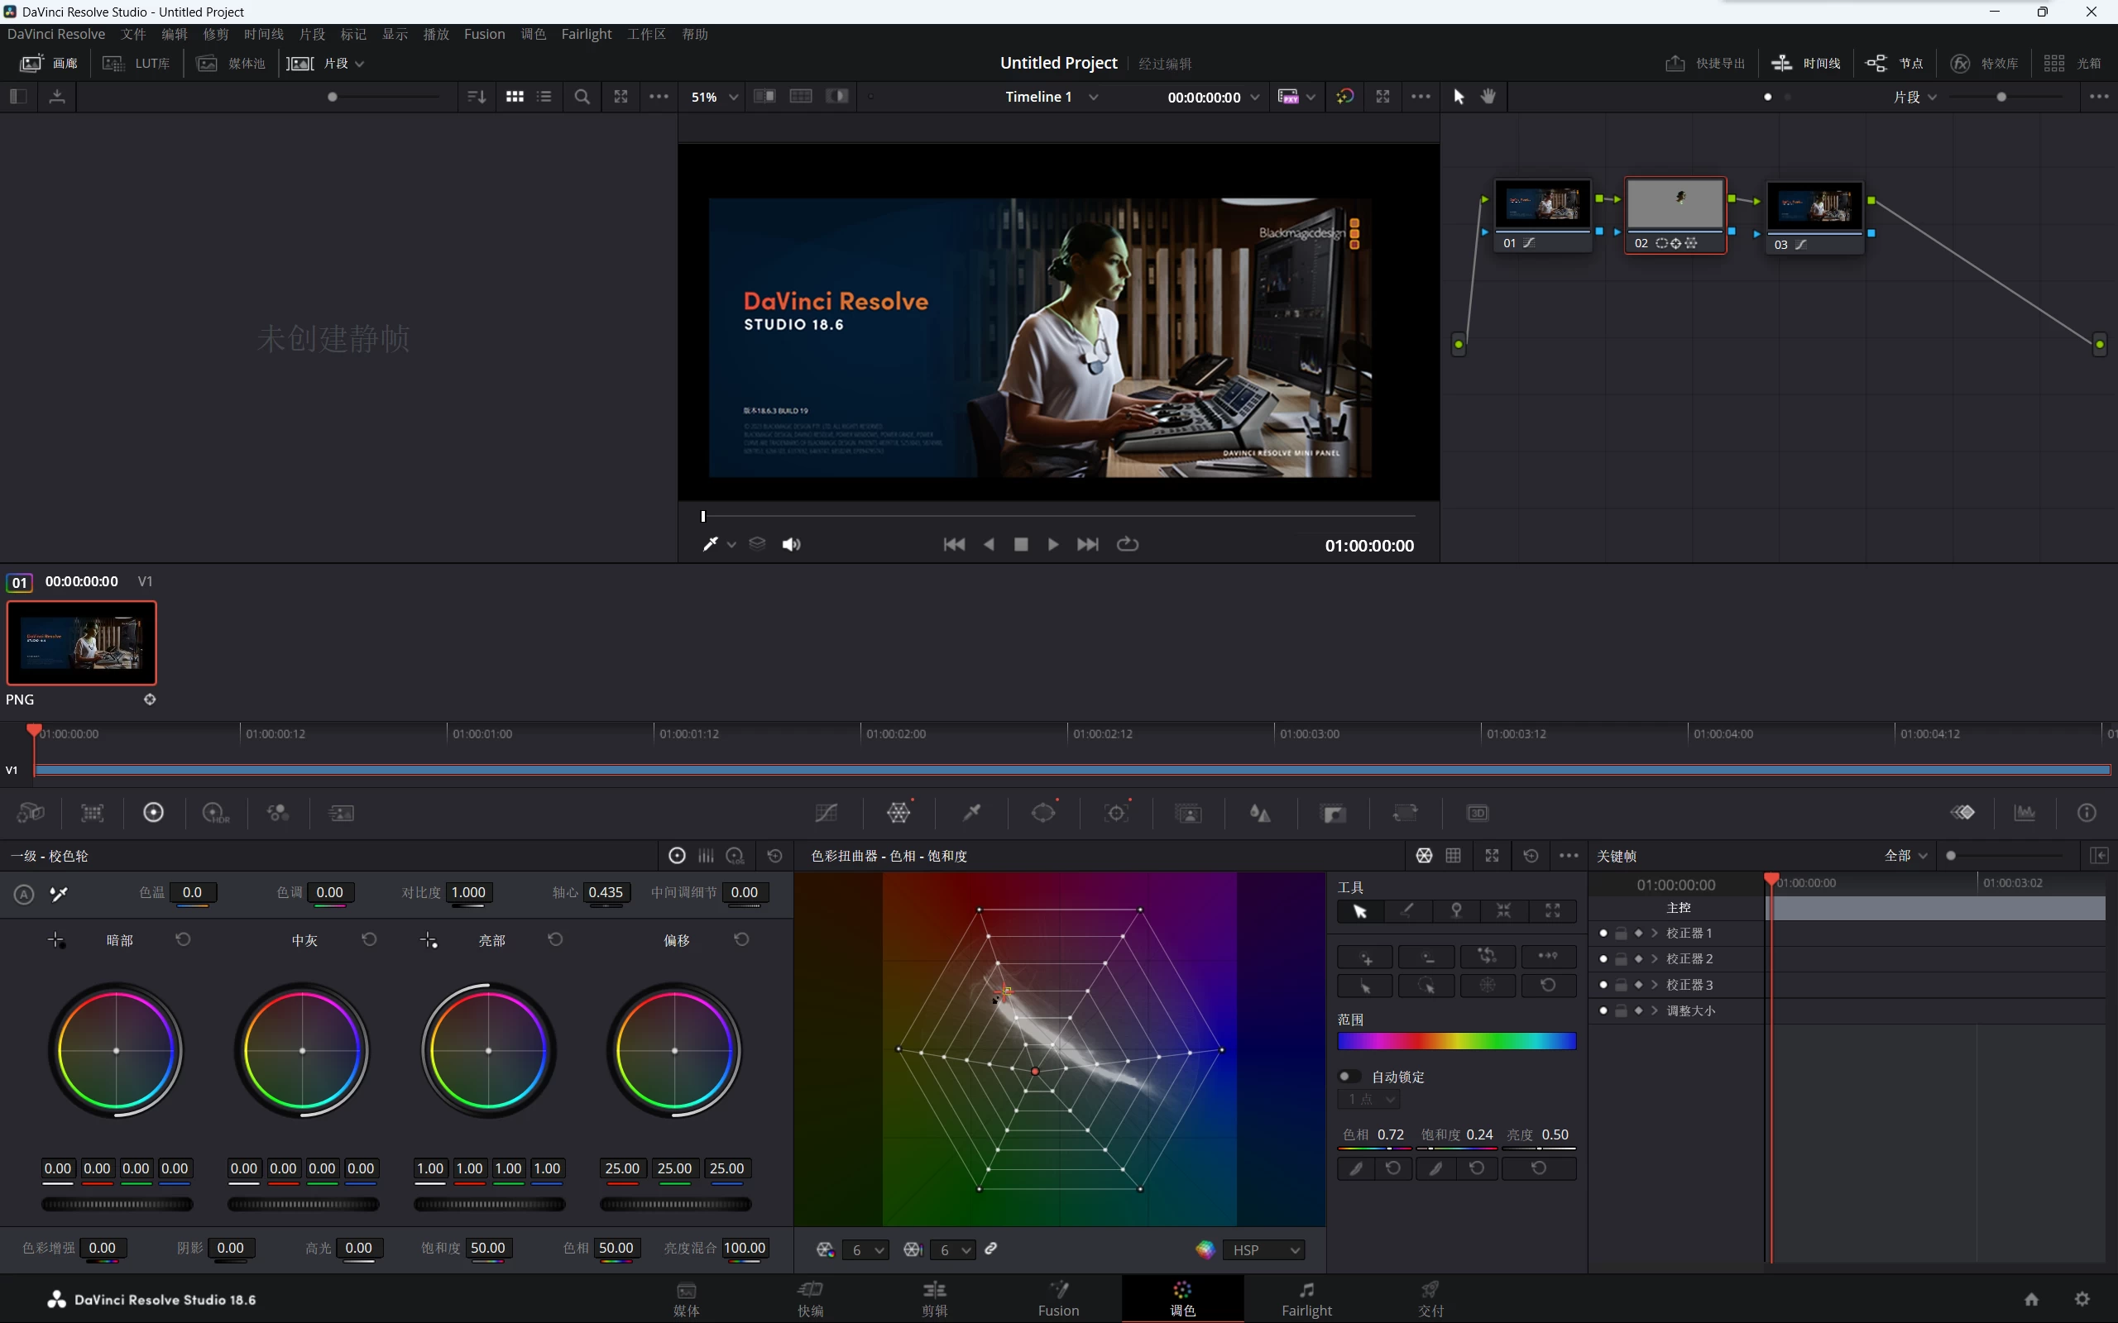Open the RGB Mixer palette icon
The height and width of the screenshot is (1323, 2118).
pos(278,813)
